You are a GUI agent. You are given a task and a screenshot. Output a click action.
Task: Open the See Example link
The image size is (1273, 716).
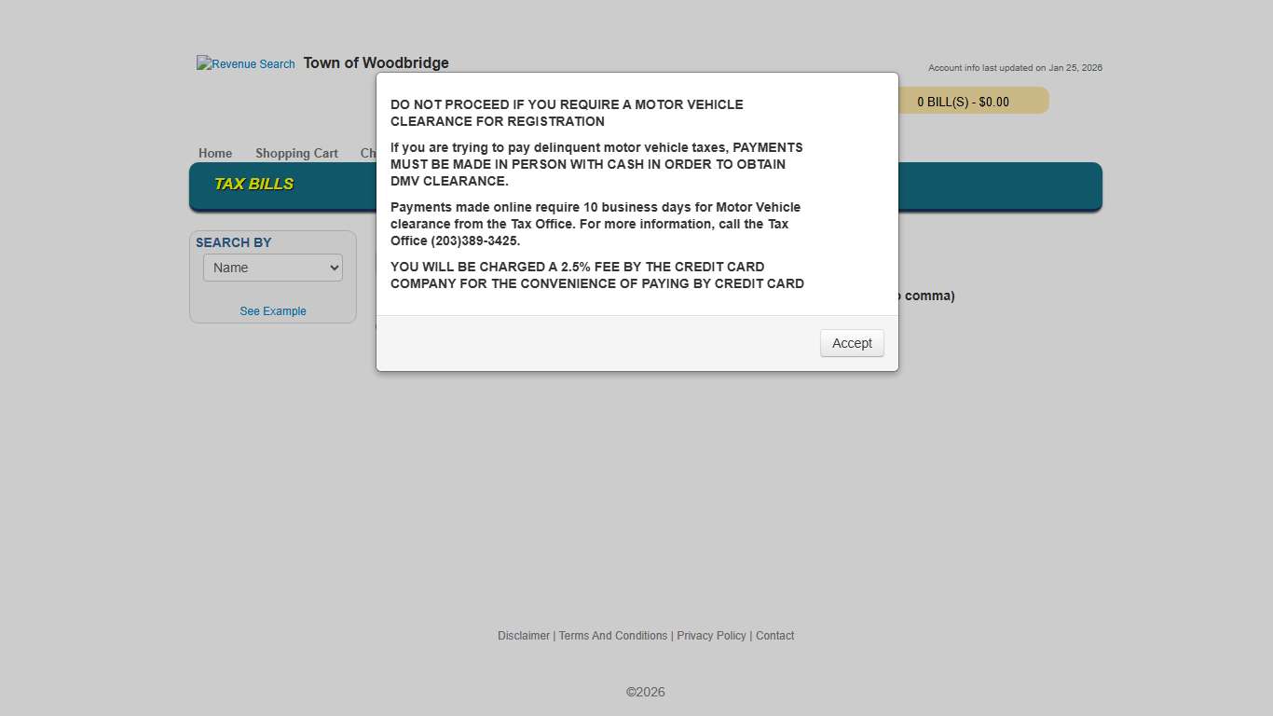pos(272,310)
